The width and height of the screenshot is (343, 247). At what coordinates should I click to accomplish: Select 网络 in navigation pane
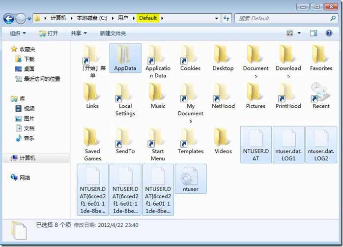pos(21,178)
